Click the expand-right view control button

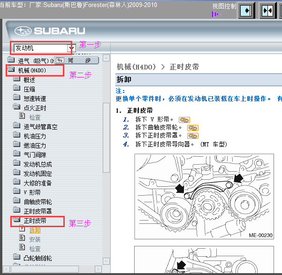[x=246, y=10]
